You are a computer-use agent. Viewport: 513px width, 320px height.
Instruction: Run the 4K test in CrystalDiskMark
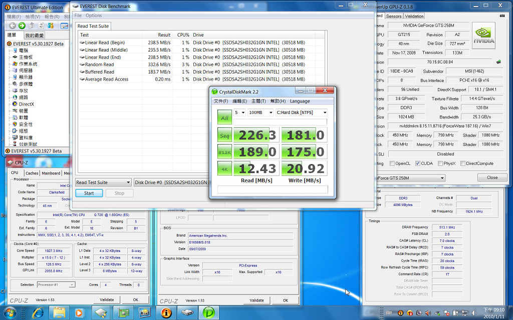[x=224, y=169]
